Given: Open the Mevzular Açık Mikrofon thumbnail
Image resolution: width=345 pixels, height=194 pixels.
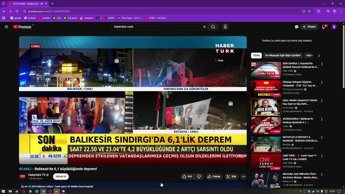Looking at the screenshot, I should click(x=266, y=181).
